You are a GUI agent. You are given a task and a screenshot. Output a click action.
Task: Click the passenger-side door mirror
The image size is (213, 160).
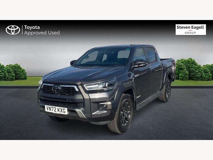[140, 63]
